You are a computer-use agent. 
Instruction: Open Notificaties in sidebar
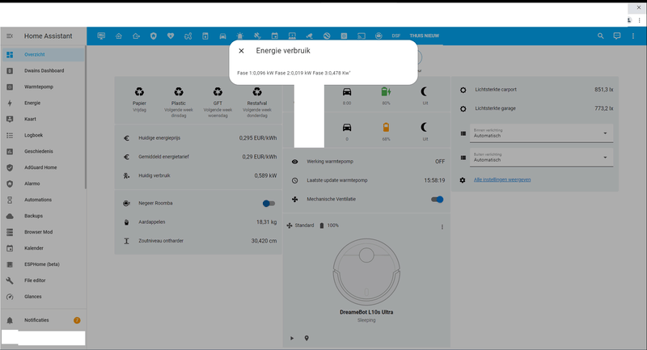pyautogui.click(x=44, y=320)
